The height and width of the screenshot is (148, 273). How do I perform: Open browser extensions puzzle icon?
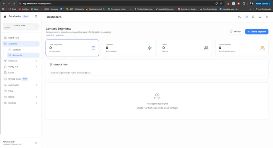click(x=244, y=3)
